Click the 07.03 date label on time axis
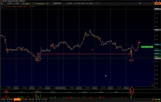This screenshot has height=102, width=161. click(94, 88)
